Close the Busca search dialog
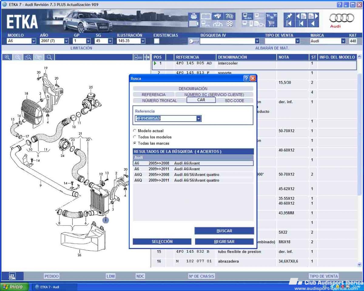364x291 pixels. click(x=253, y=79)
